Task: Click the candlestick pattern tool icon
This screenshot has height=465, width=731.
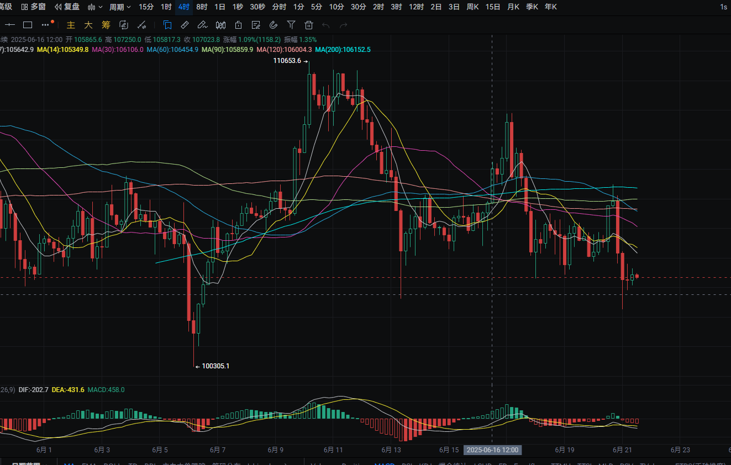Action: (x=220, y=25)
